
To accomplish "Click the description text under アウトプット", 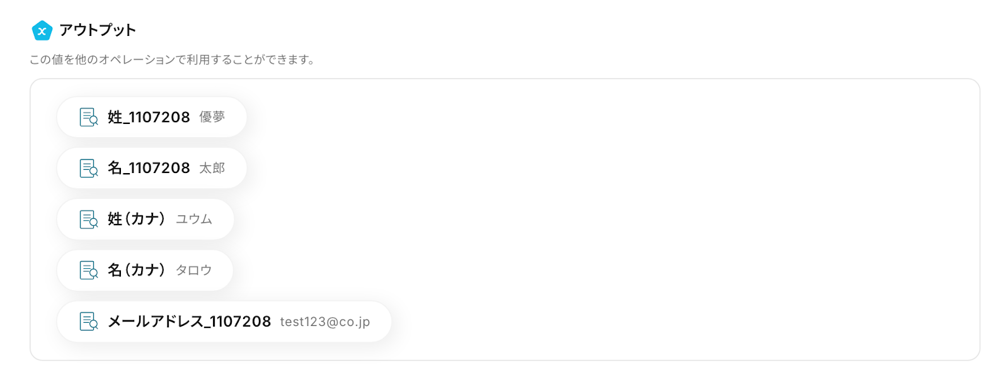I will [172, 60].
